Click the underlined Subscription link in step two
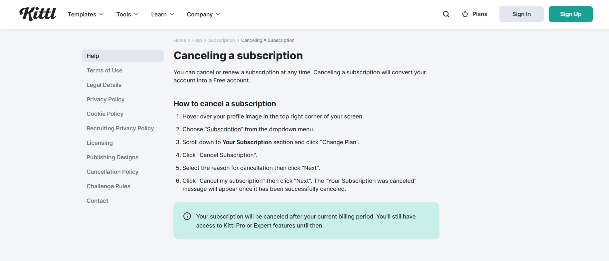Image resolution: width=609 pixels, height=261 pixels. [x=224, y=129]
